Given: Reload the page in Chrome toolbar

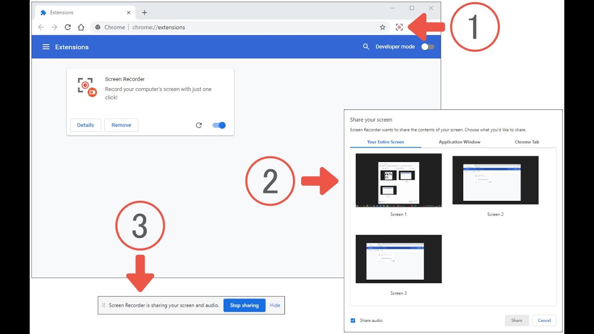Looking at the screenshot, I should [68, 27].
